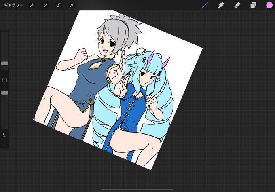Select the Brush paint tool
The height and width of the screenshot is (192, 275).
click(205, 5)
